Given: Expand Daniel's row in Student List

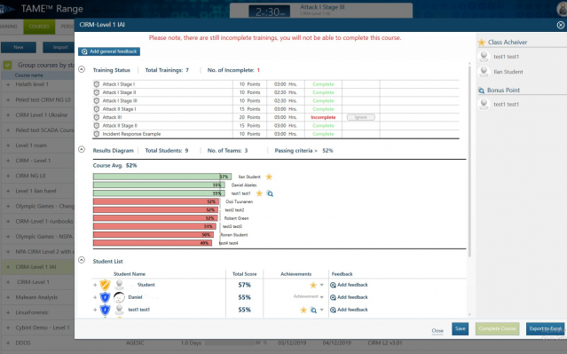Looking at the screenshot, I should coord(95,297).
